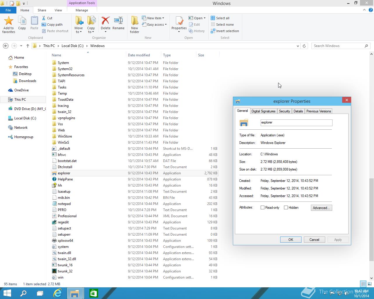The image size is (374, 299).
Task: Select Homegroup in navigation pane
Action: point(23,137)
